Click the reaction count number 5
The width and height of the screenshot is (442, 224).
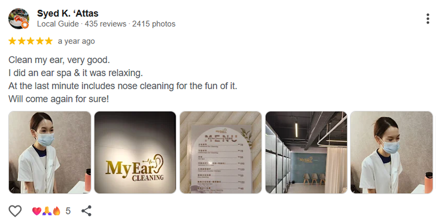click(68, 211)
